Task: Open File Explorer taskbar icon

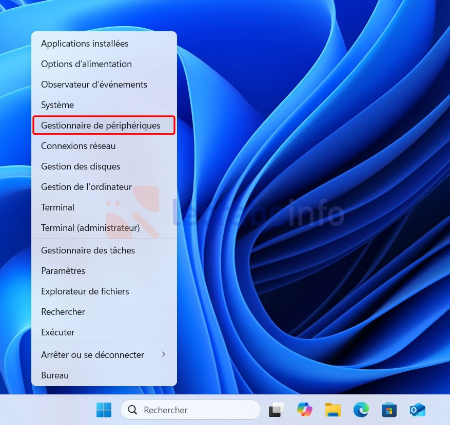Action: click(x=333, y=410)
